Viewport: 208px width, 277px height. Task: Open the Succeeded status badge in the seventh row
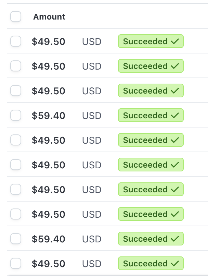151,189
